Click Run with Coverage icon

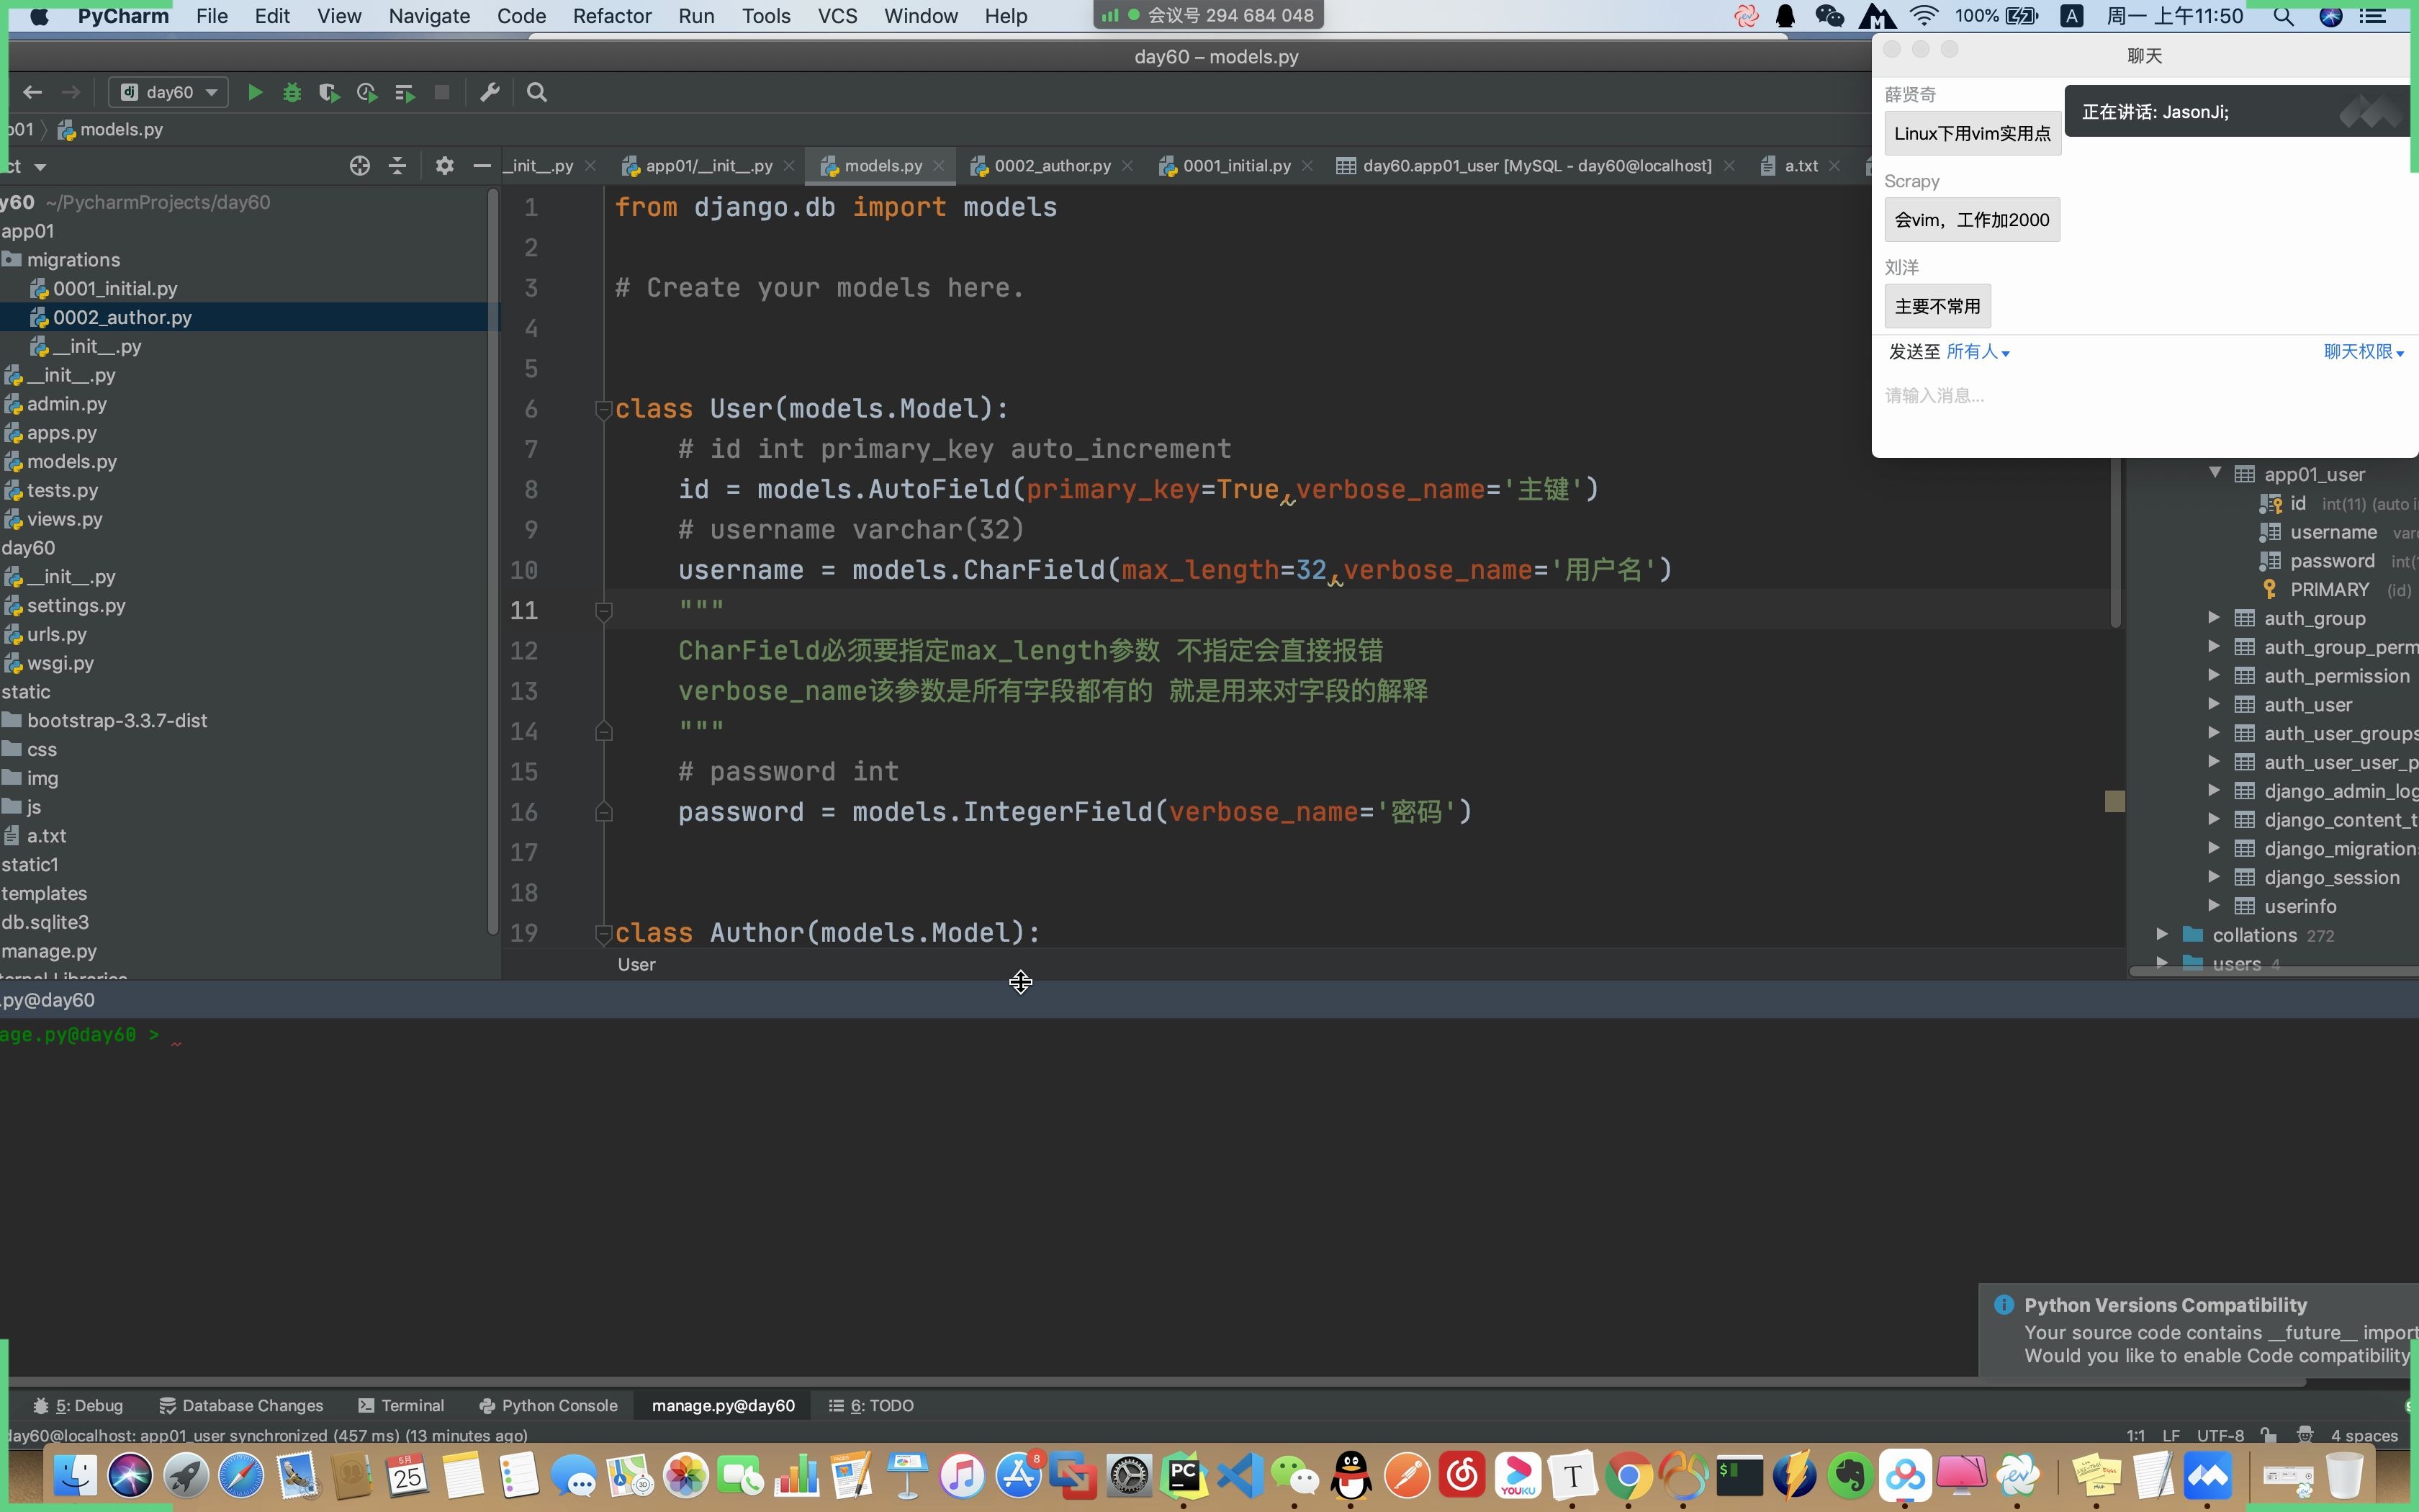329,92
